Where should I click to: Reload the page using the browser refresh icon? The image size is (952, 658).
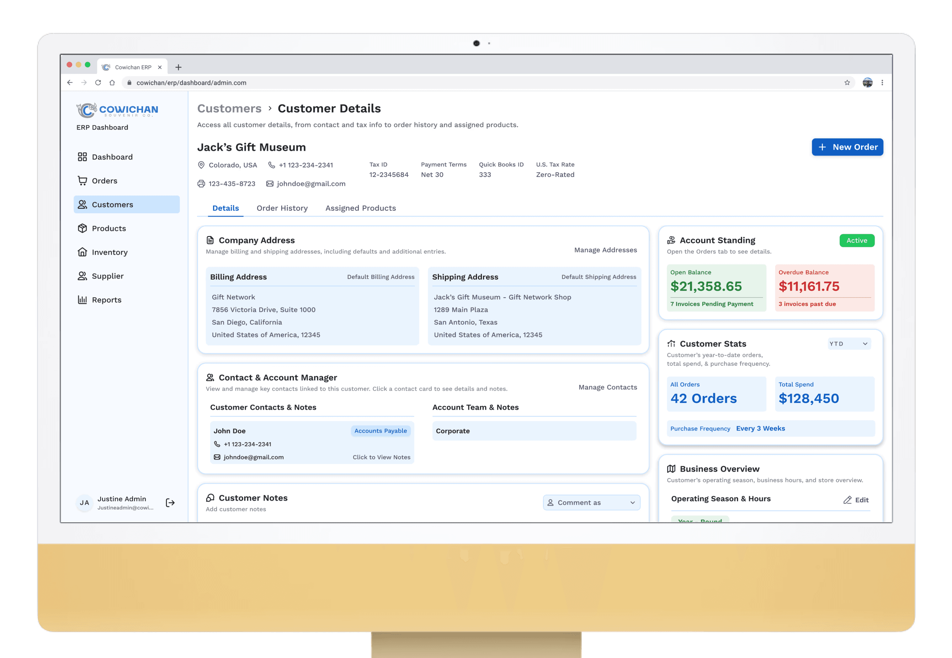click(x=98, y=82)
